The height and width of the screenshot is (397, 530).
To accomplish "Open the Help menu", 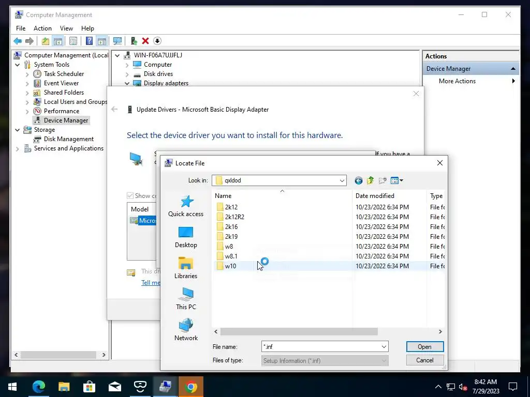I will click(87, 28).
